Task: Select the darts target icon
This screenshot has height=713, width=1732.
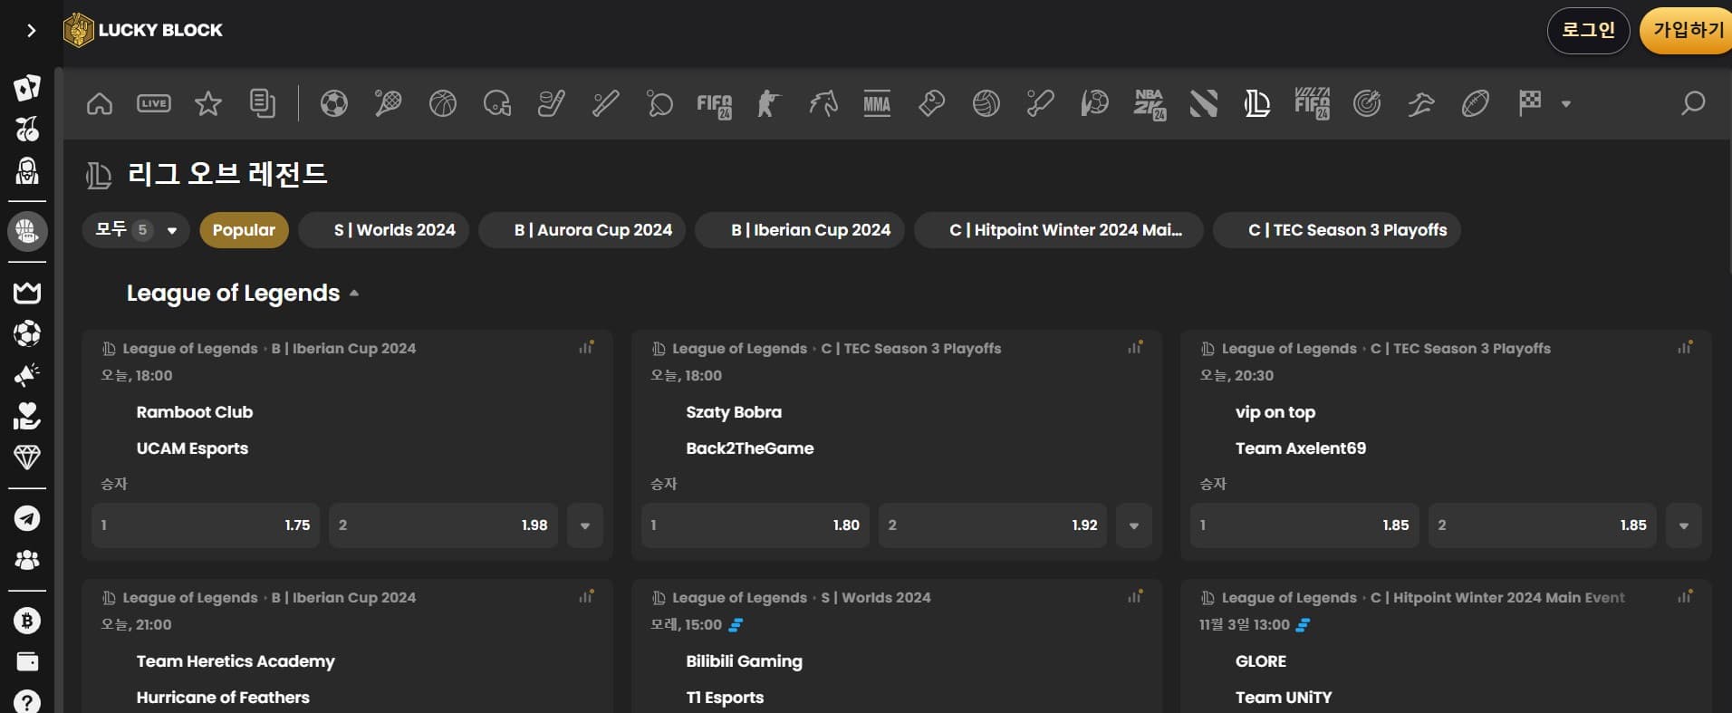Action: [1367, 103]
